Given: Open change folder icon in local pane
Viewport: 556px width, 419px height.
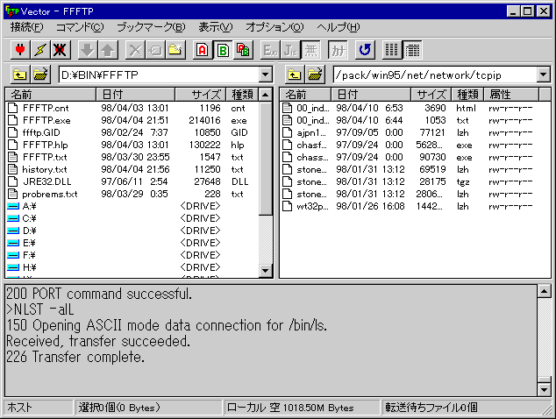Looking at the screenshot, I should click(x=40, y=75).
